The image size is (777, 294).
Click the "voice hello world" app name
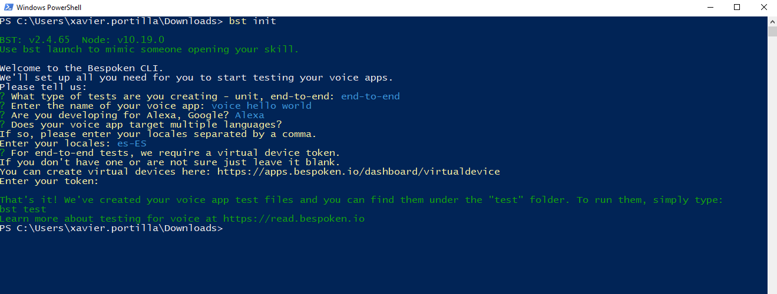261,106
